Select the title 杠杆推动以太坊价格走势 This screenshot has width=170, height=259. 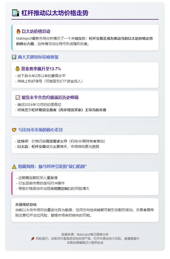(x=55, y=13)
